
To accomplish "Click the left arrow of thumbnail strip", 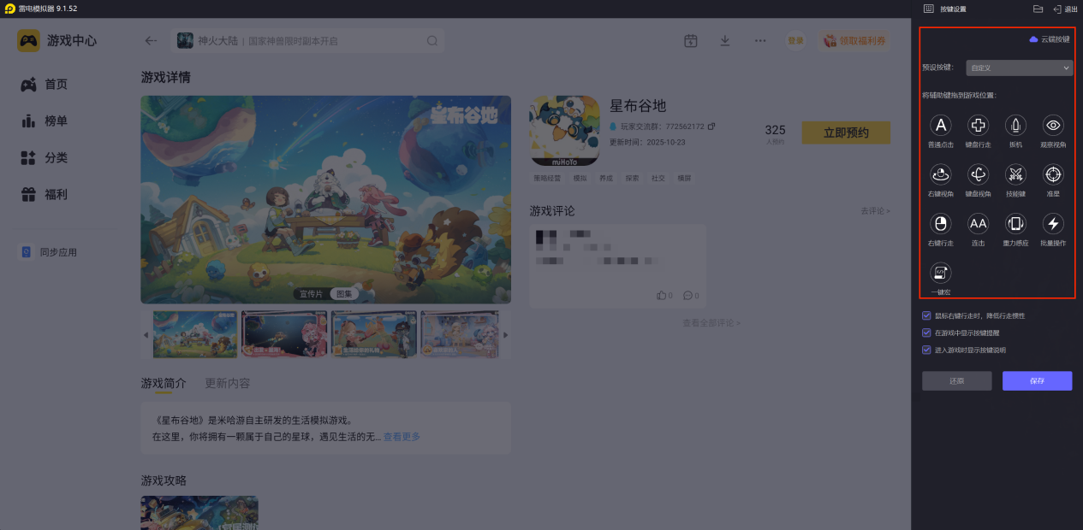I will pyautogui.click(x=146, y=334).
